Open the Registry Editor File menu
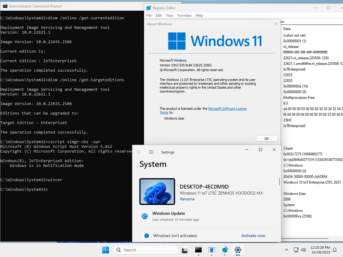 149,15
